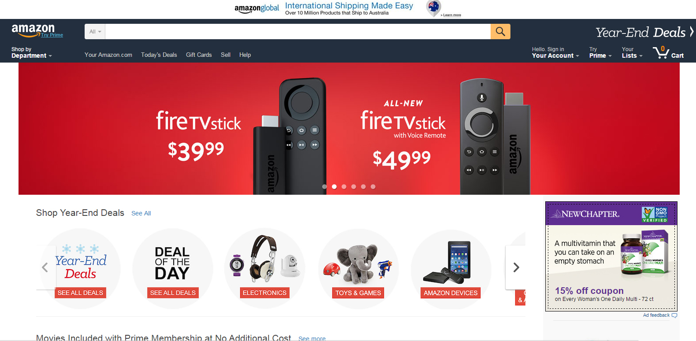Click into the Amazon search field
This screenshot has width=696, height=341.
tap(298, 31)
